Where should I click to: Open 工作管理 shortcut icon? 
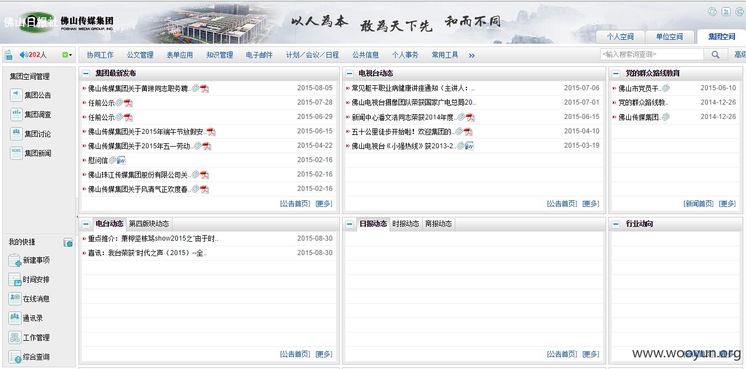coord(15,337)
